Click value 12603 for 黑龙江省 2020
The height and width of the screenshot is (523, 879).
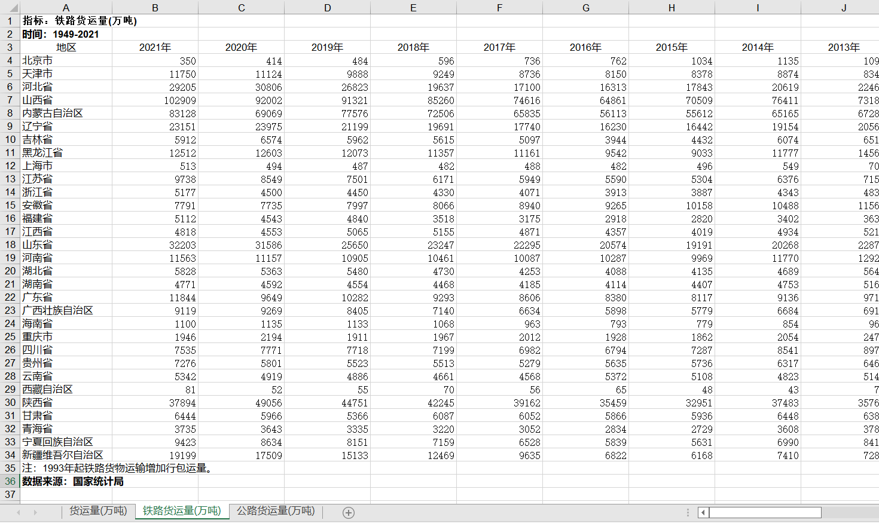click(241, 152)
